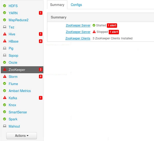154x141 pixels.
Task: Click the Summary panel heading
Action: click(x=59, y=17)
